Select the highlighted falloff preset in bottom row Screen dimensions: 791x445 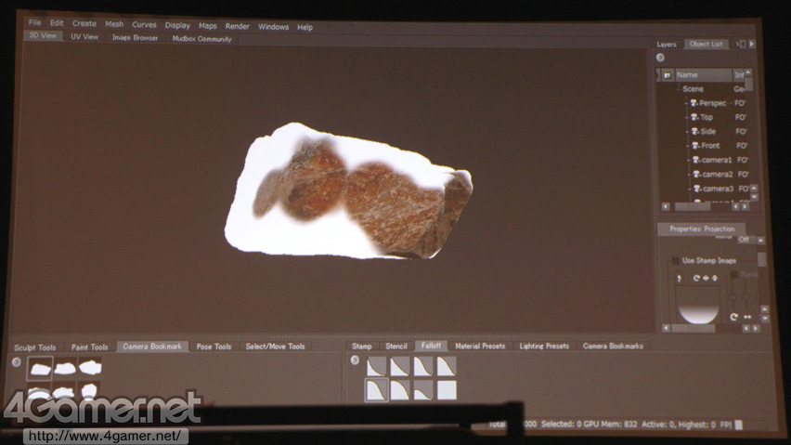pyautogui.click(x=376, y=390)
